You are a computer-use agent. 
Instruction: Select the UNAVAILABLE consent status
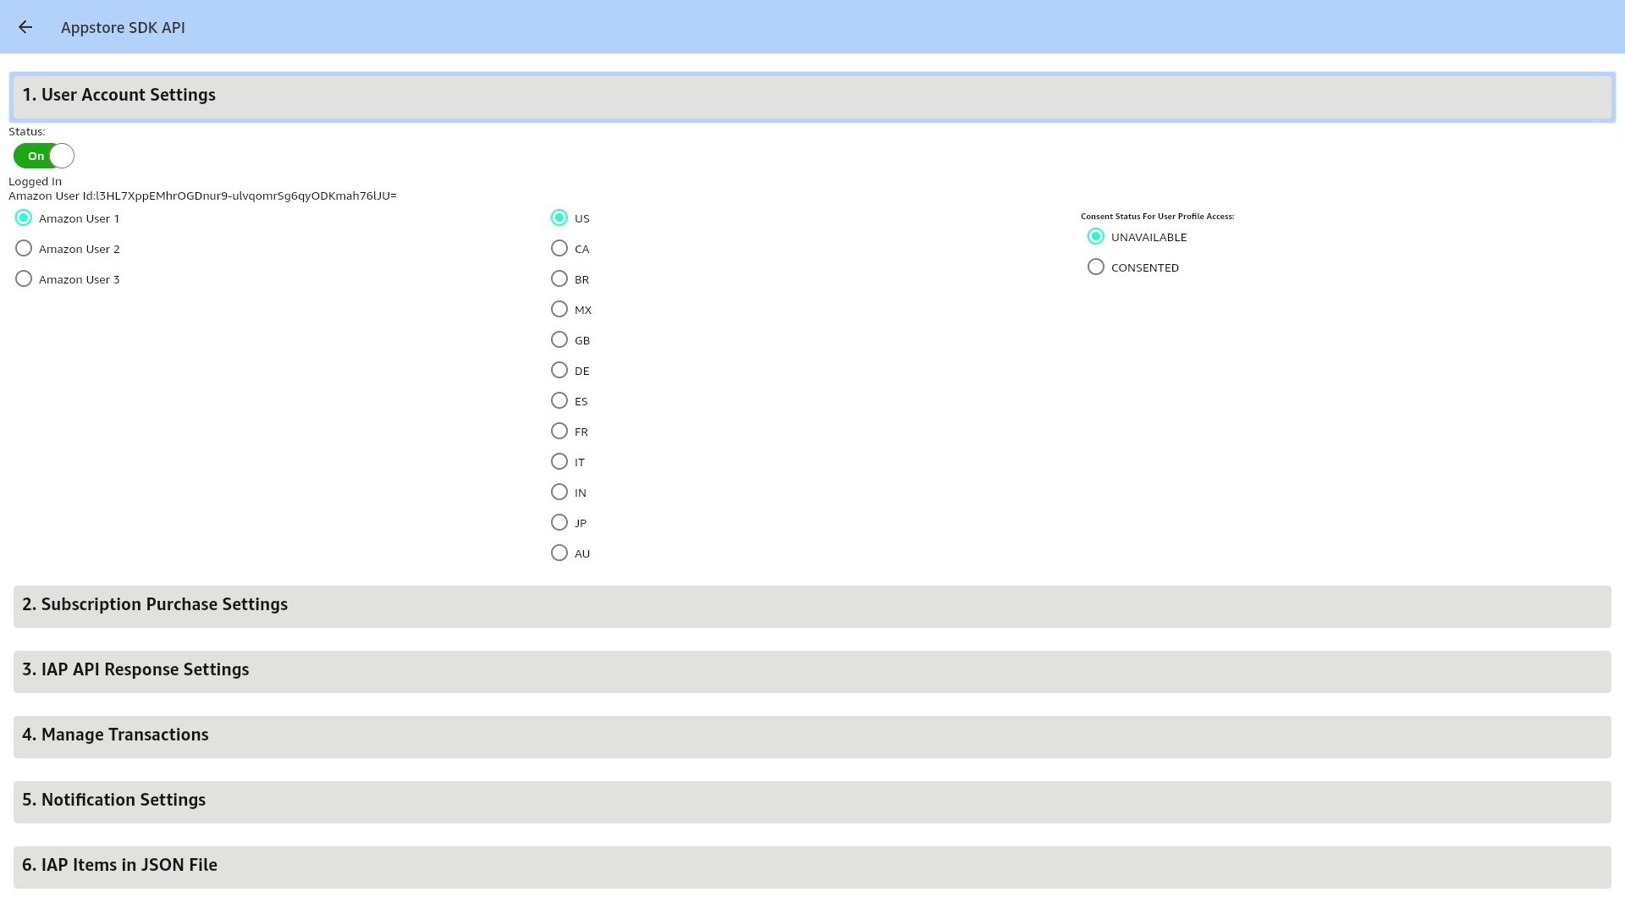[1096, 237]
